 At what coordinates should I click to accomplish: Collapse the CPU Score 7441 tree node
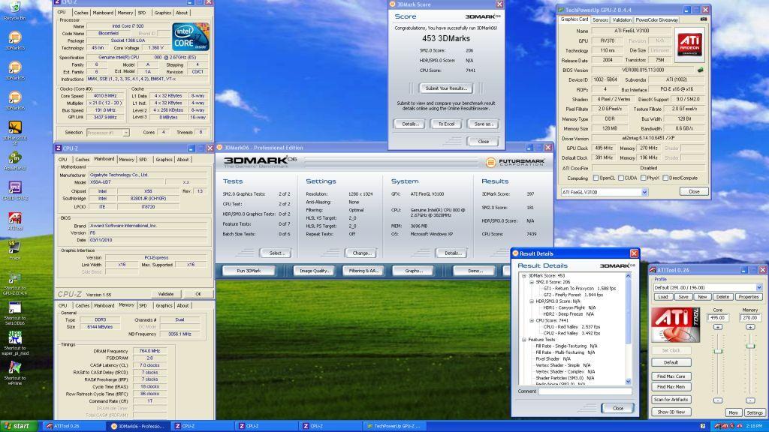tap(532, 320)
